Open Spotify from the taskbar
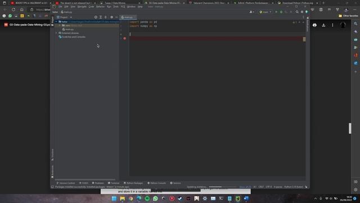Screen dimensions: 360x203 click(x=147, y=198)
